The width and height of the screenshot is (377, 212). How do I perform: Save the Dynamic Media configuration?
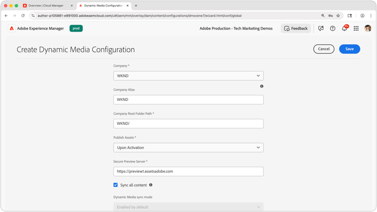pyautogui.click(x=349, y=49)
